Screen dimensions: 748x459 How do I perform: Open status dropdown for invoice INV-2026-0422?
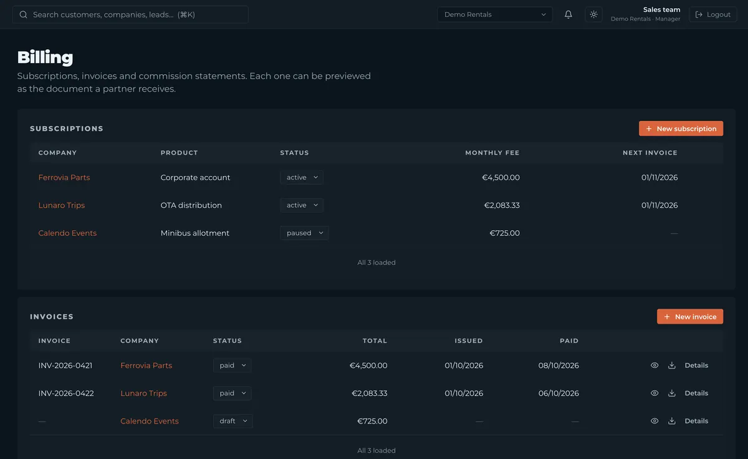233,394
